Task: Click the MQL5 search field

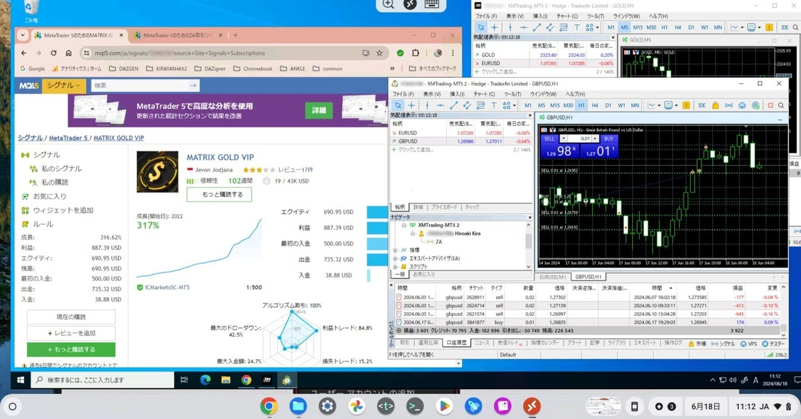Action: [x=145, y=86]
